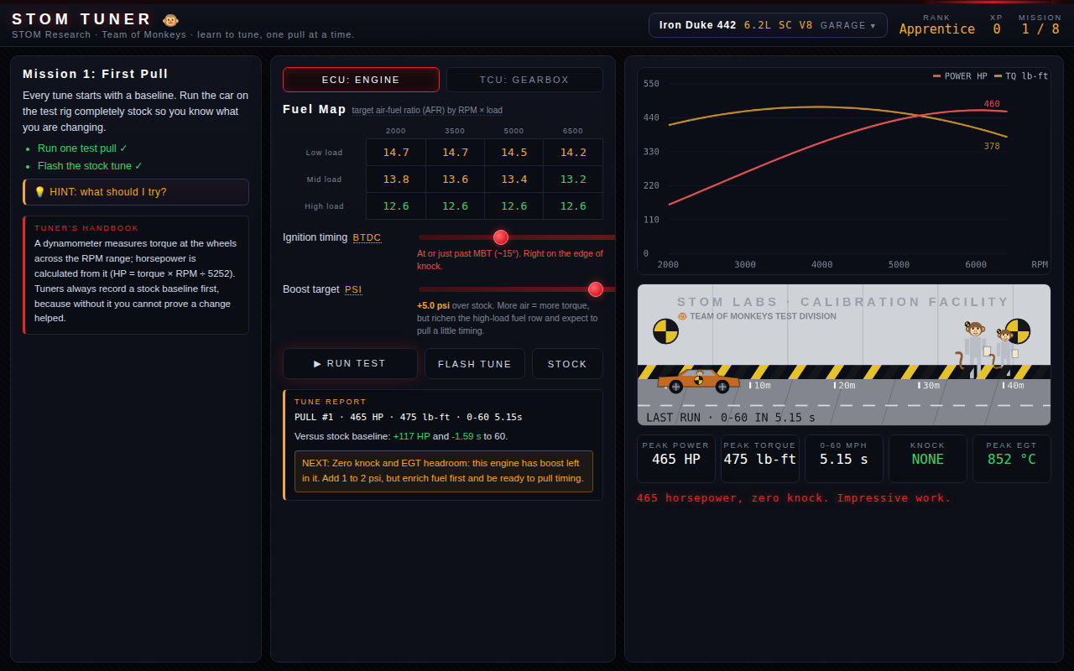Image resolution: width=1074 pixels, height=671 pixels.
Task: Select Mid load 5000 RPM cell 13.4
Action: 514,179
